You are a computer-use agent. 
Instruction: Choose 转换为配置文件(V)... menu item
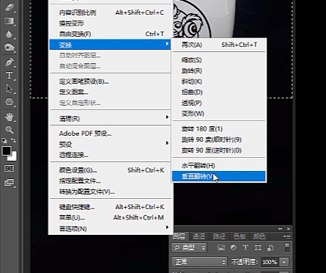click(111, 192)
